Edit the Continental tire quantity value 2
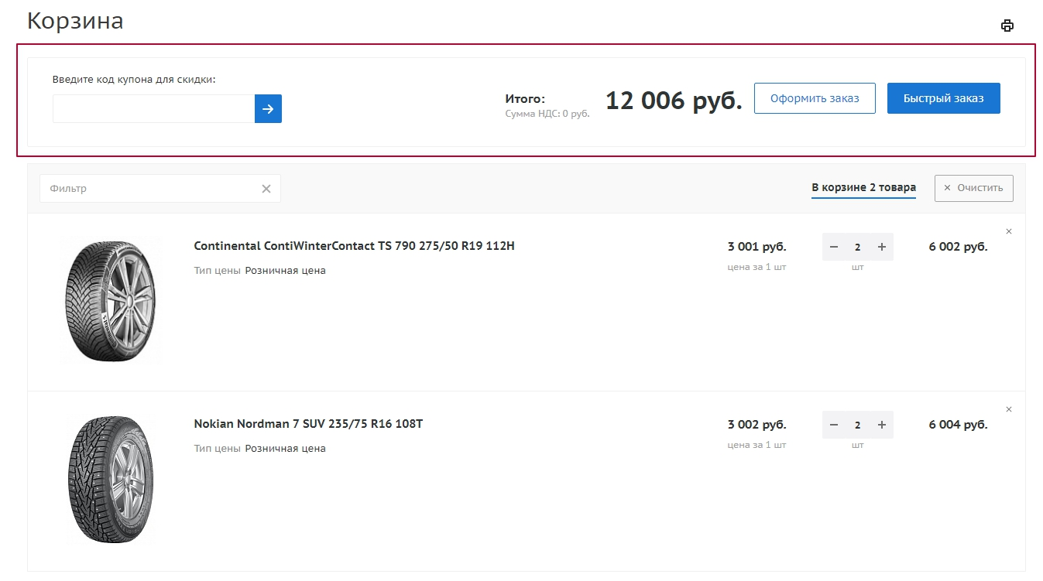This screenshot has height=581, width=1043. (858, 247)
